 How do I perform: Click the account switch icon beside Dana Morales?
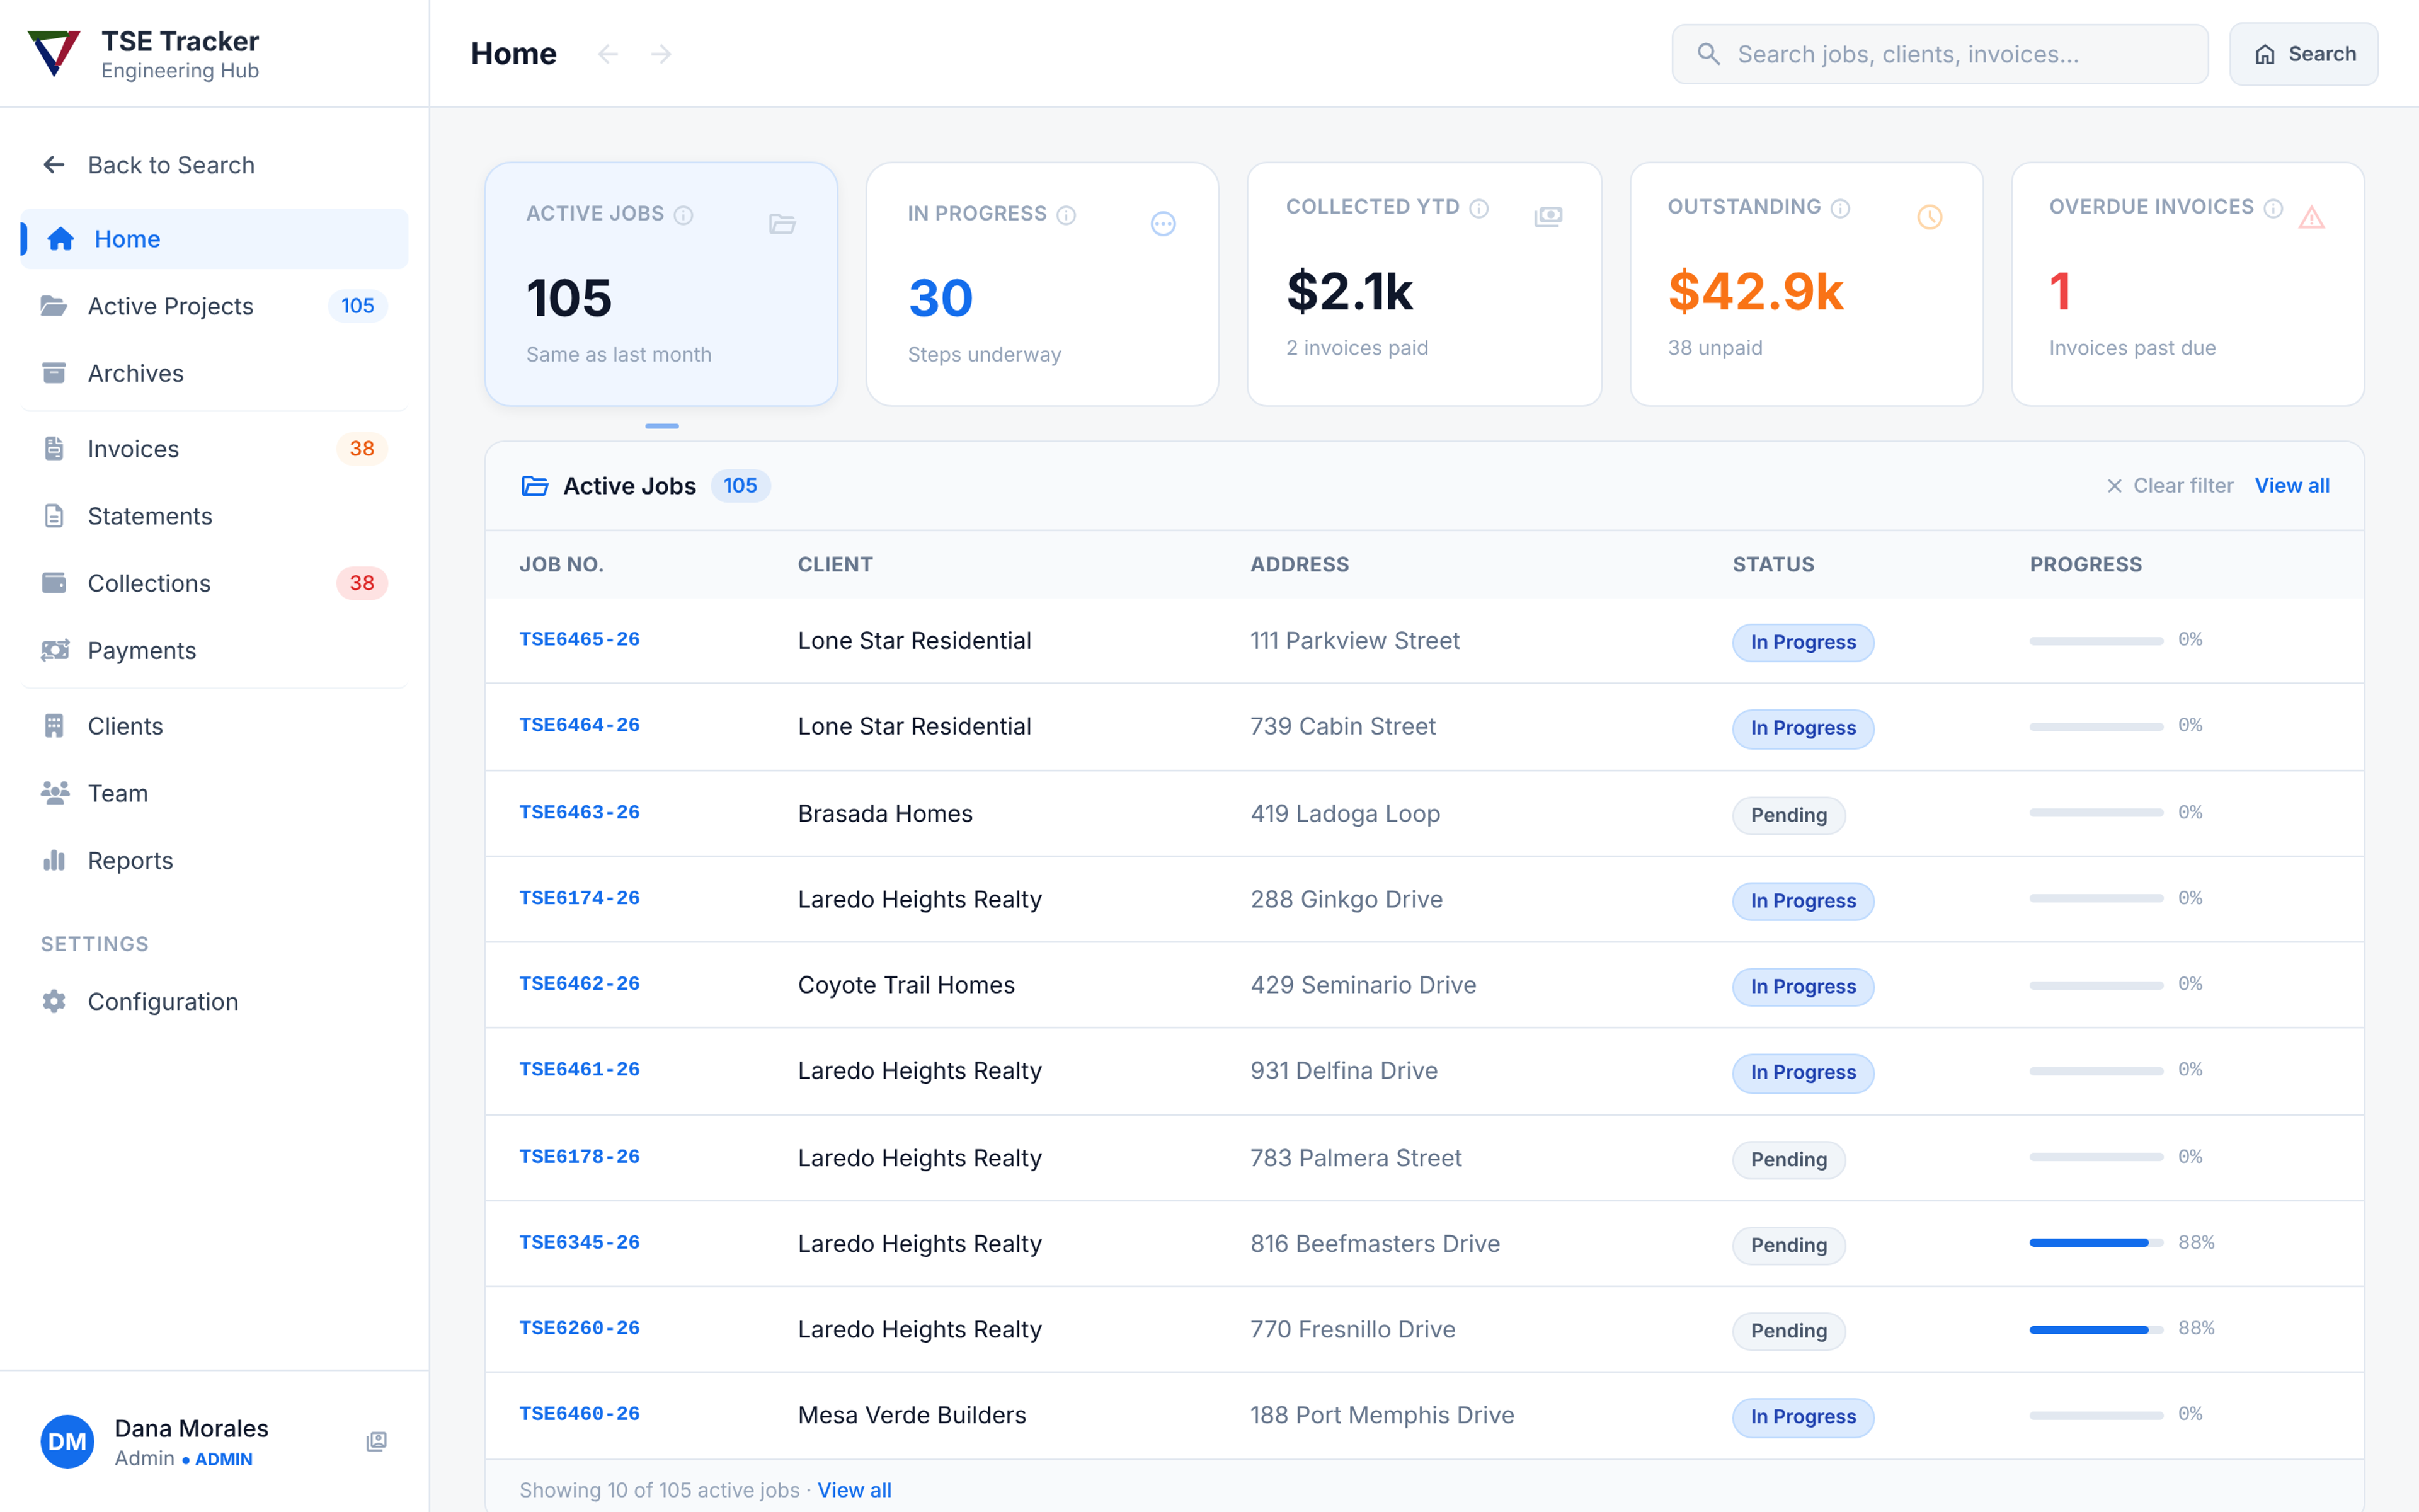coord(377,1441)
